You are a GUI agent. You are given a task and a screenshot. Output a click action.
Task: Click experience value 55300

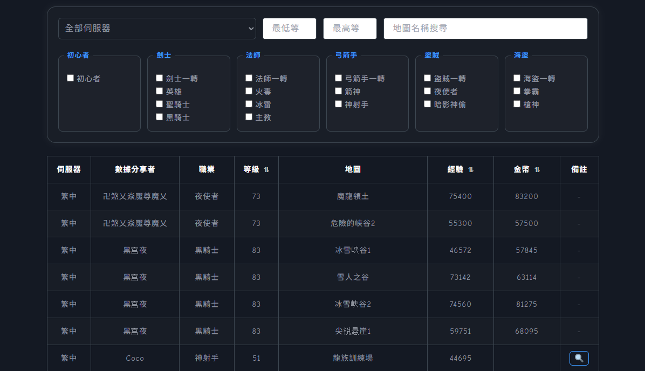(461, 223)
